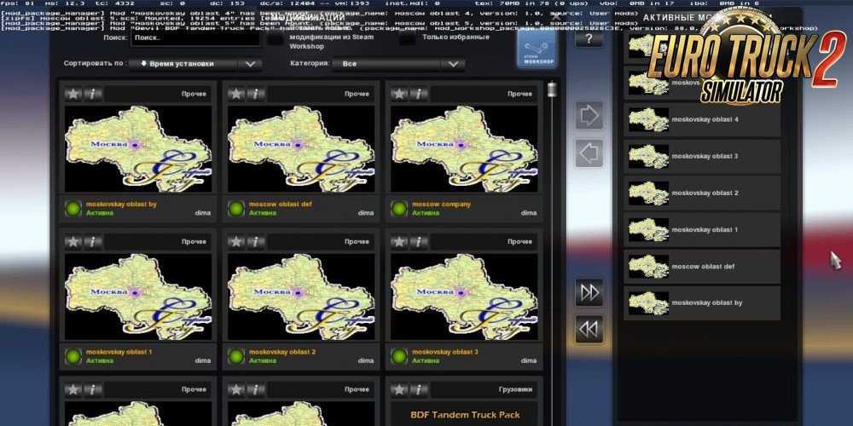Select moskovskay oblast by in active list
This screenshot has width=853, height=426.
(702, 303)
